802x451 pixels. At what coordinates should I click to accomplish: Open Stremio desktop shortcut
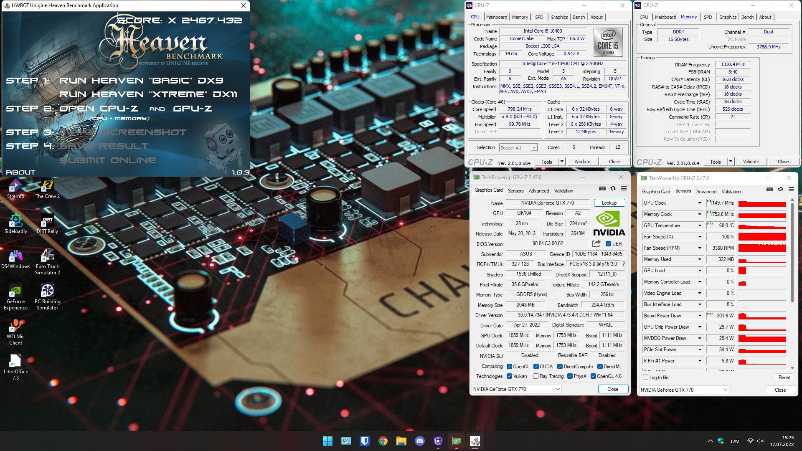[x=15, y=189]
